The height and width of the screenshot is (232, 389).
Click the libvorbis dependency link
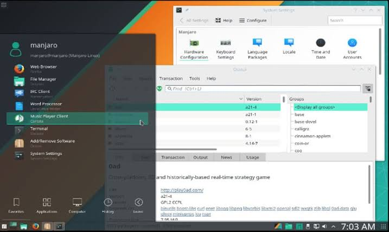(x=252, y=209)
